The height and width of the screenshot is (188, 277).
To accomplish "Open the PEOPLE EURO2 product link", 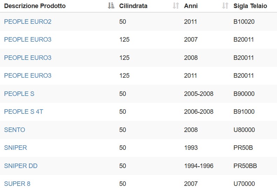I will 28,22.
